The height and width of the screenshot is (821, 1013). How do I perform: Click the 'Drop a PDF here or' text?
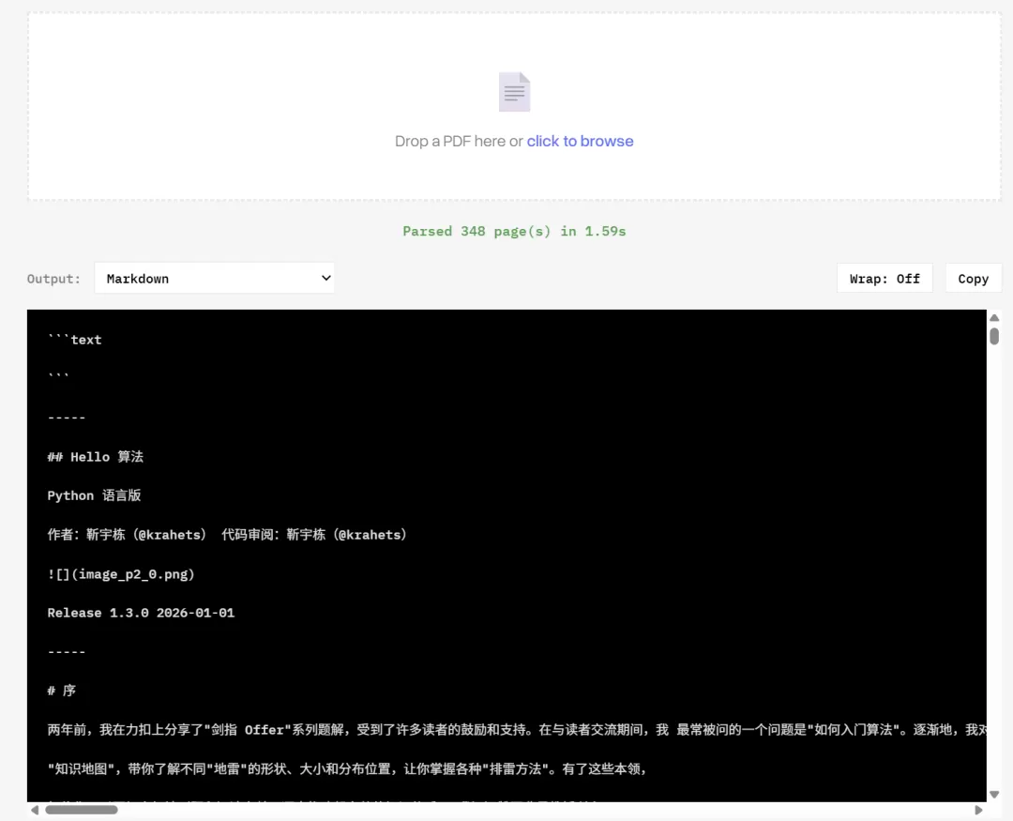point(459,141)
